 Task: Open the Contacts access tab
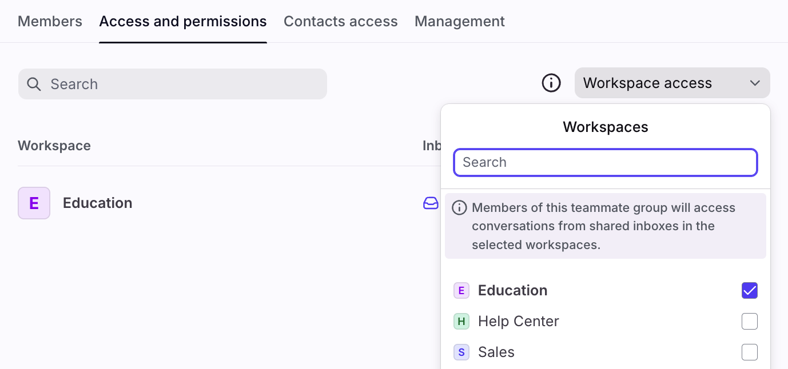click(x=340, y=22)
